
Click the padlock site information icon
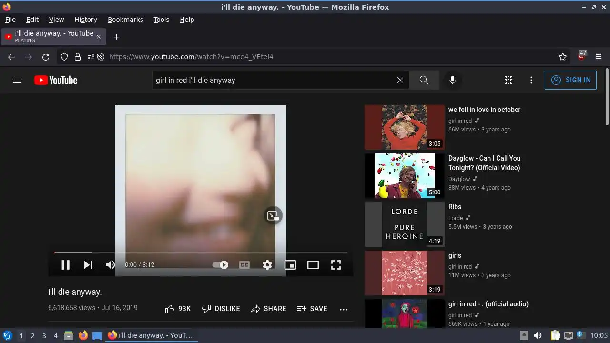78,57
